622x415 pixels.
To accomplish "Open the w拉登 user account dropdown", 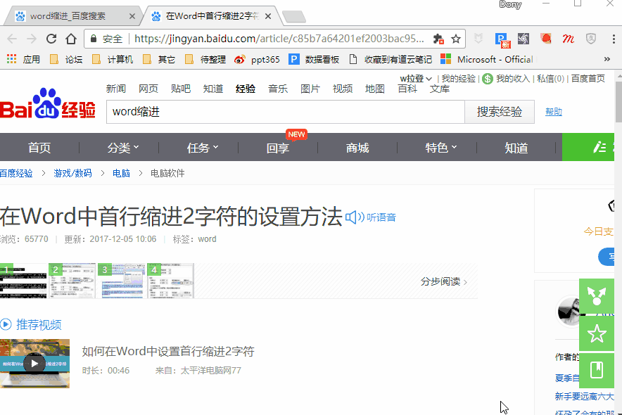I will [x=416, y=79].
